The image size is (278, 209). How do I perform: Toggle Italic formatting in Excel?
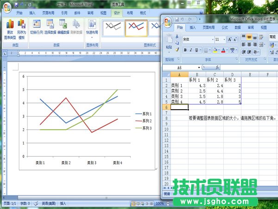click(191, 50)
